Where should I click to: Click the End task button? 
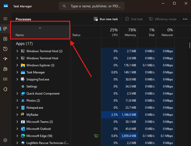pos(134,19)
